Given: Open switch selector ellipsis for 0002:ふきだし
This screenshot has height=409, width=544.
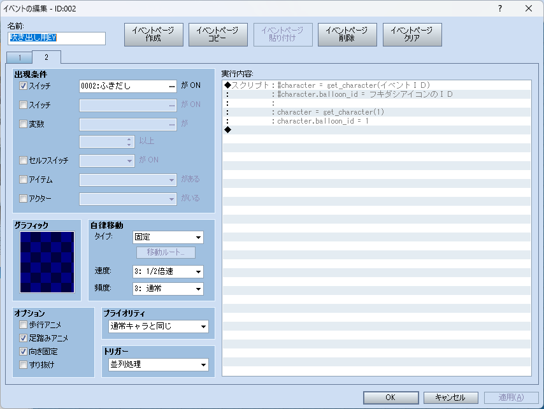Looking at the screenshot, I should (x=172, y=86).
